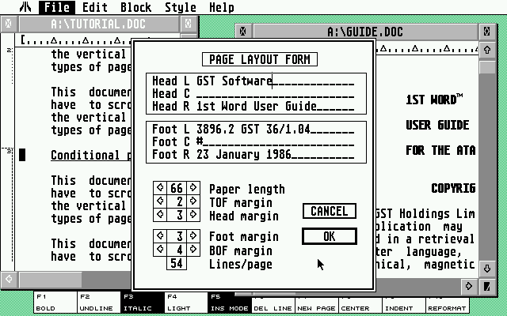The width and height of the screenshot is (507, 316).
Task: Open the Edit menu
Action: click(94, 7)
